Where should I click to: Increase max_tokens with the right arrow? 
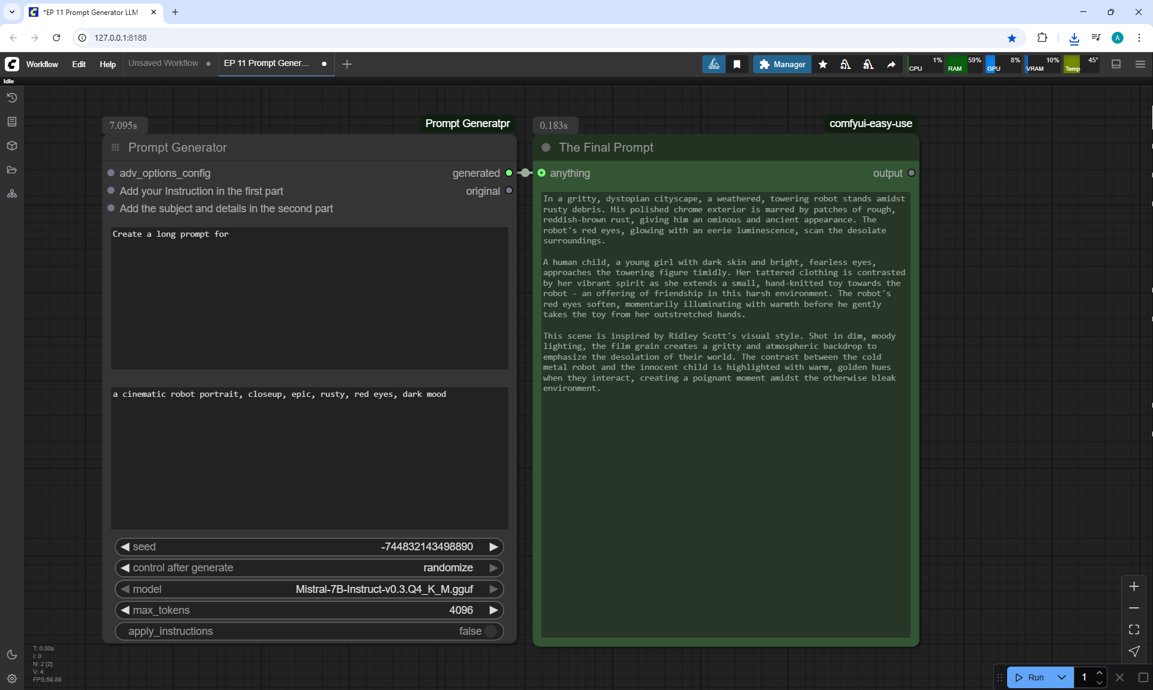pyautogui.click(x=493, y=610)
